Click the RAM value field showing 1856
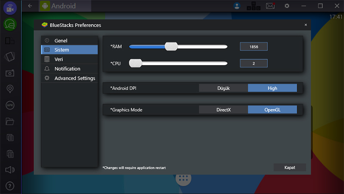The height and width of the screenshot is (194, 344). pos(254,47)
